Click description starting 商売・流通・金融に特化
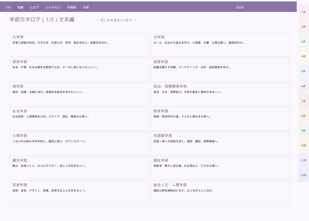This screenshot has width=309, height=221. coord(48,92)
